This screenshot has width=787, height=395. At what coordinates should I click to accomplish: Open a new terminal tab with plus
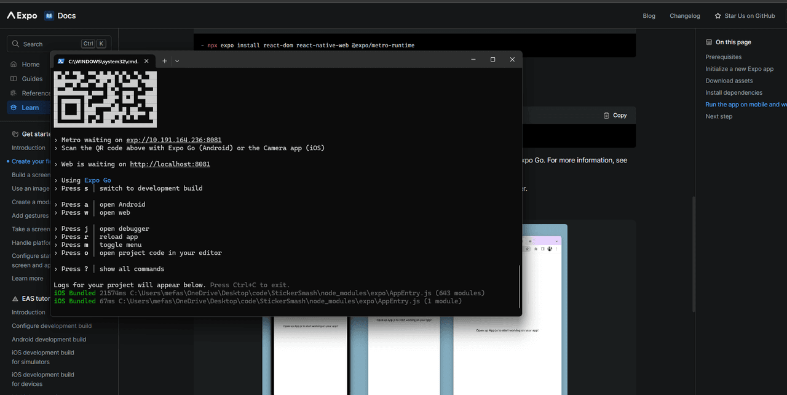point(164,61)
